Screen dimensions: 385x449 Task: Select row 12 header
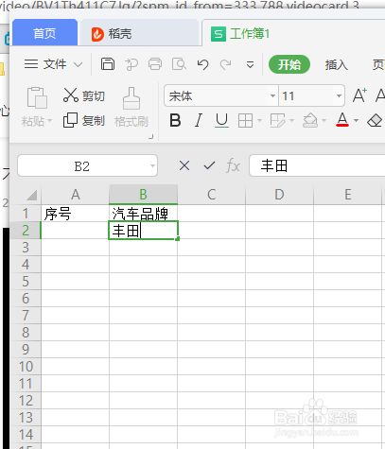tap(26, 401)
